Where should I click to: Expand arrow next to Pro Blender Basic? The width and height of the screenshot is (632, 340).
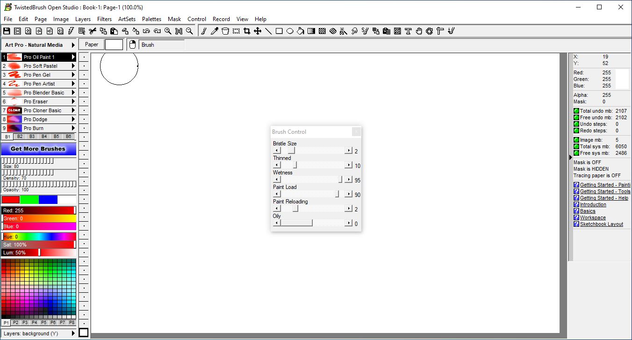[x=73, y=93]
